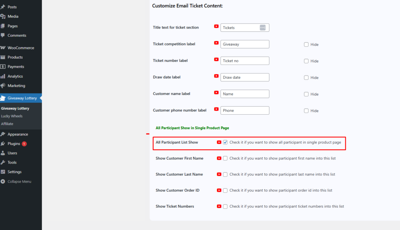
Task: Click YouTube icon next to Draw date label
Action: [216, 76]
